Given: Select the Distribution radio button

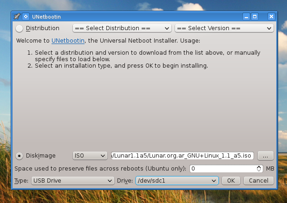Looking at the screenshot, I should tap(20, 28).
